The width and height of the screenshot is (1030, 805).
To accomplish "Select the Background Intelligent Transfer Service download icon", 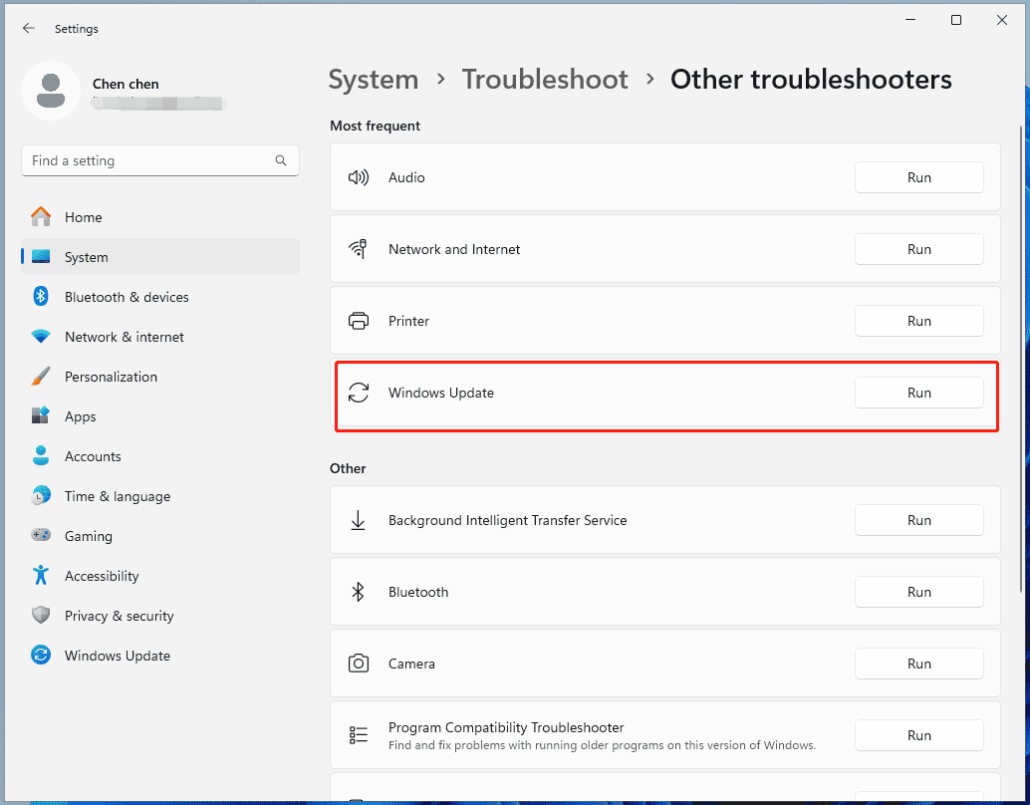I will (359, 519).
